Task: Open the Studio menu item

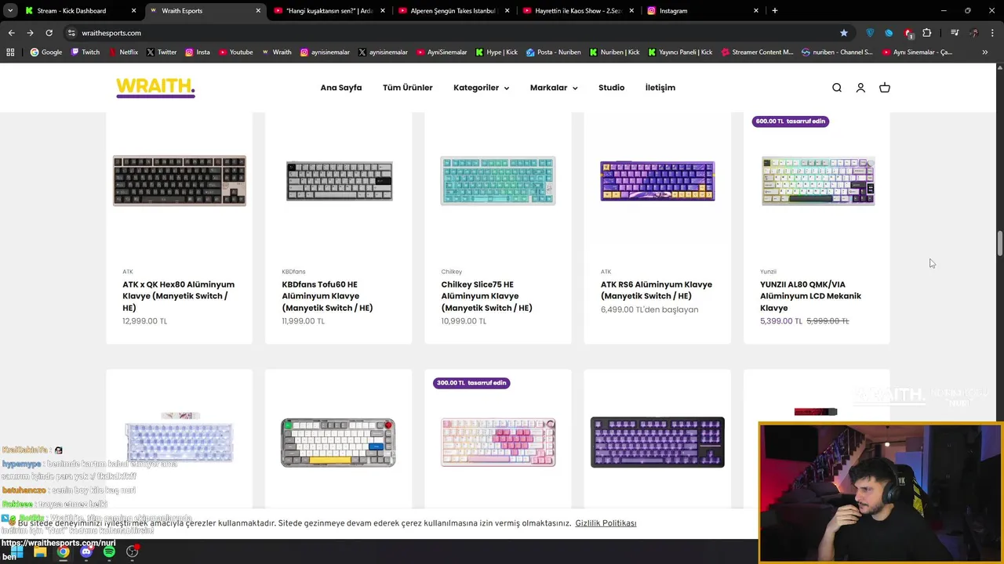Action: pos(612,88)
